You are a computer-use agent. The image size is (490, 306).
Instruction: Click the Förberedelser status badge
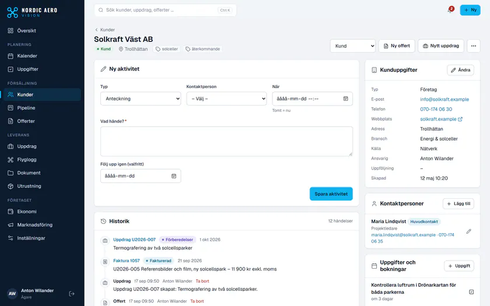pos(177,240)
